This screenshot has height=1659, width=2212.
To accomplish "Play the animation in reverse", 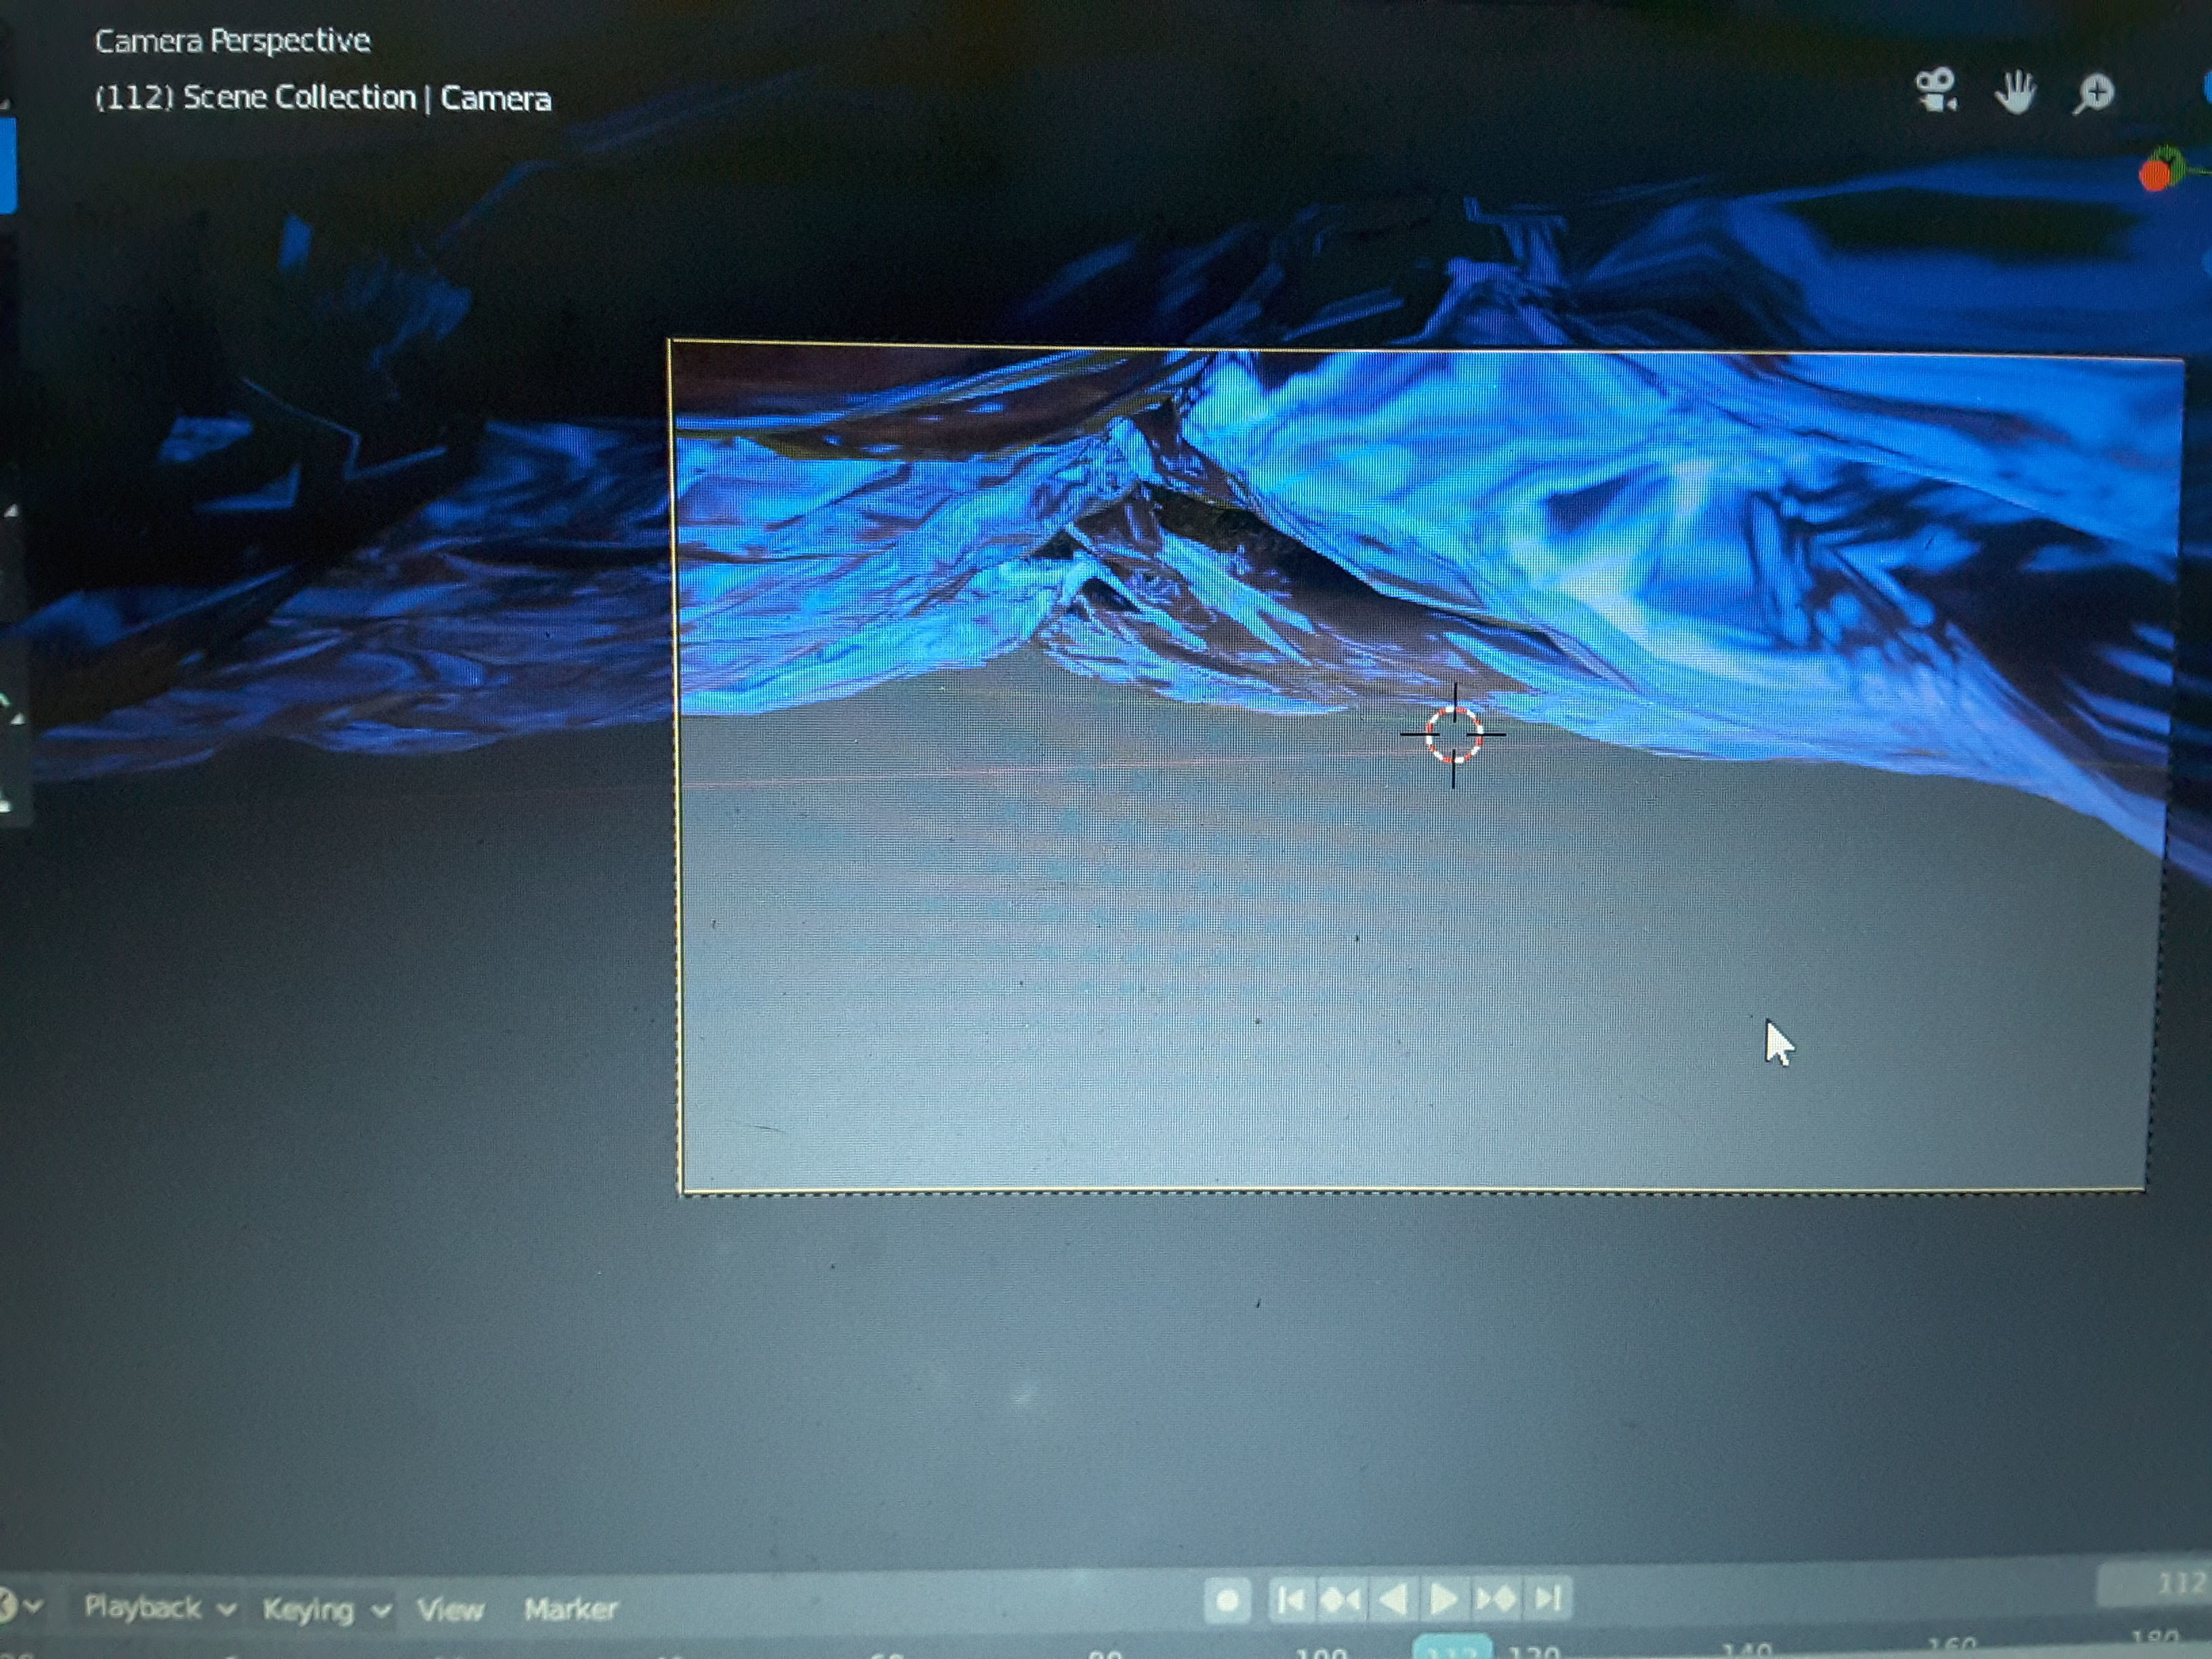I will click(x=1393, y=1599).
